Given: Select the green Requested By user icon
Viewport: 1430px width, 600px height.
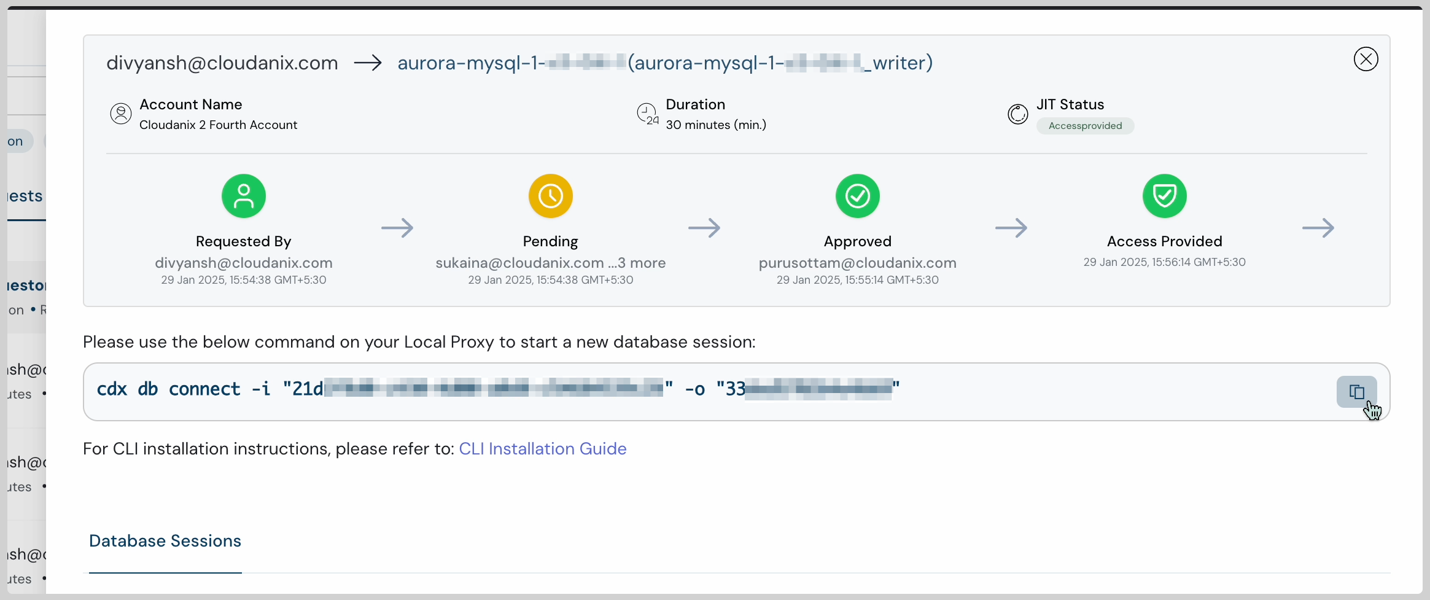Looking at the screenshot, I should coord(243,196).
